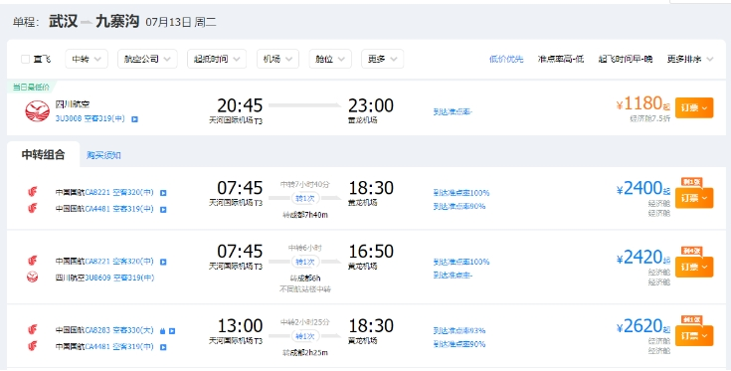The height and width of the screenshot is (371, 731).
Task: Click 订票 for the ¥2420 flight
Action: click(x=694, y=268)
